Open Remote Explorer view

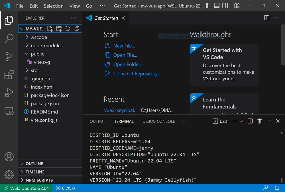pos(9,111)
